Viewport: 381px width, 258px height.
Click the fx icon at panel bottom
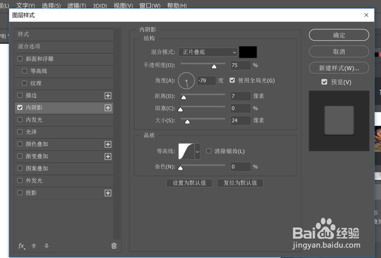(21, 246)
